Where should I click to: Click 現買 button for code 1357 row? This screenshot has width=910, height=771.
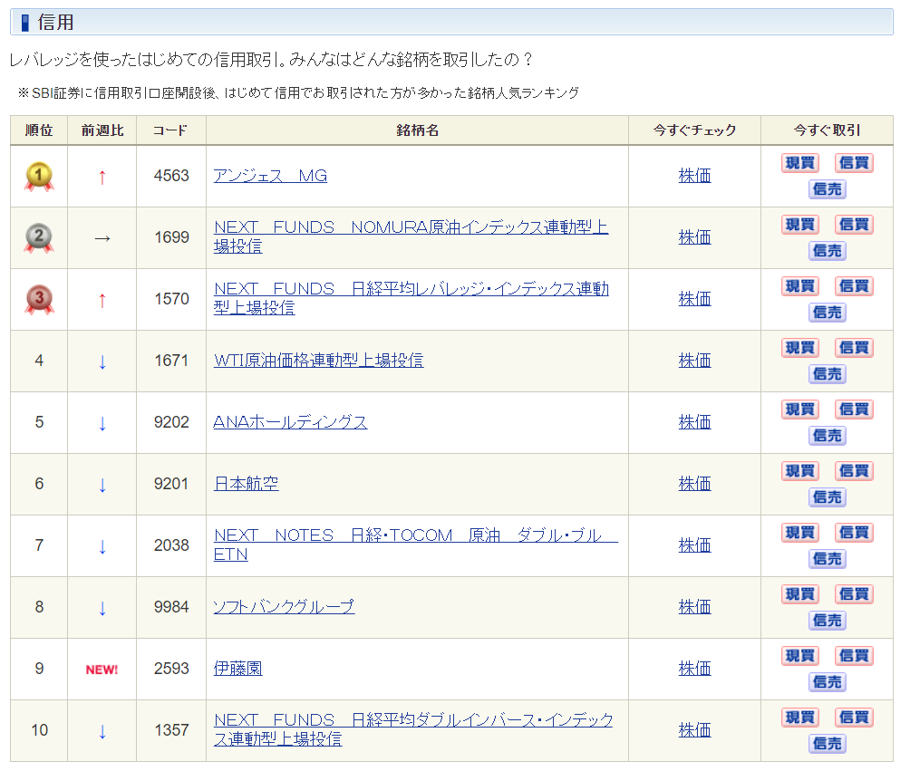(799, 717)
